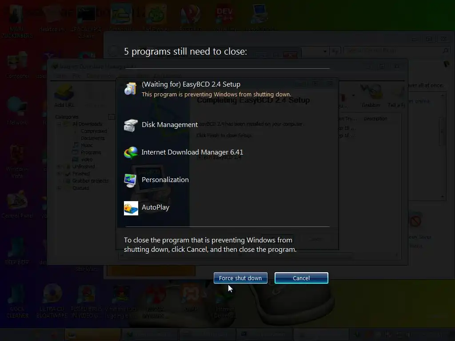
Task: Select Grabber projects in IDM tree
Action: (x=90, y=181)
